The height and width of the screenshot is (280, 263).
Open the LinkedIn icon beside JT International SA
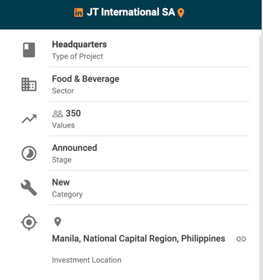[79, 12]
